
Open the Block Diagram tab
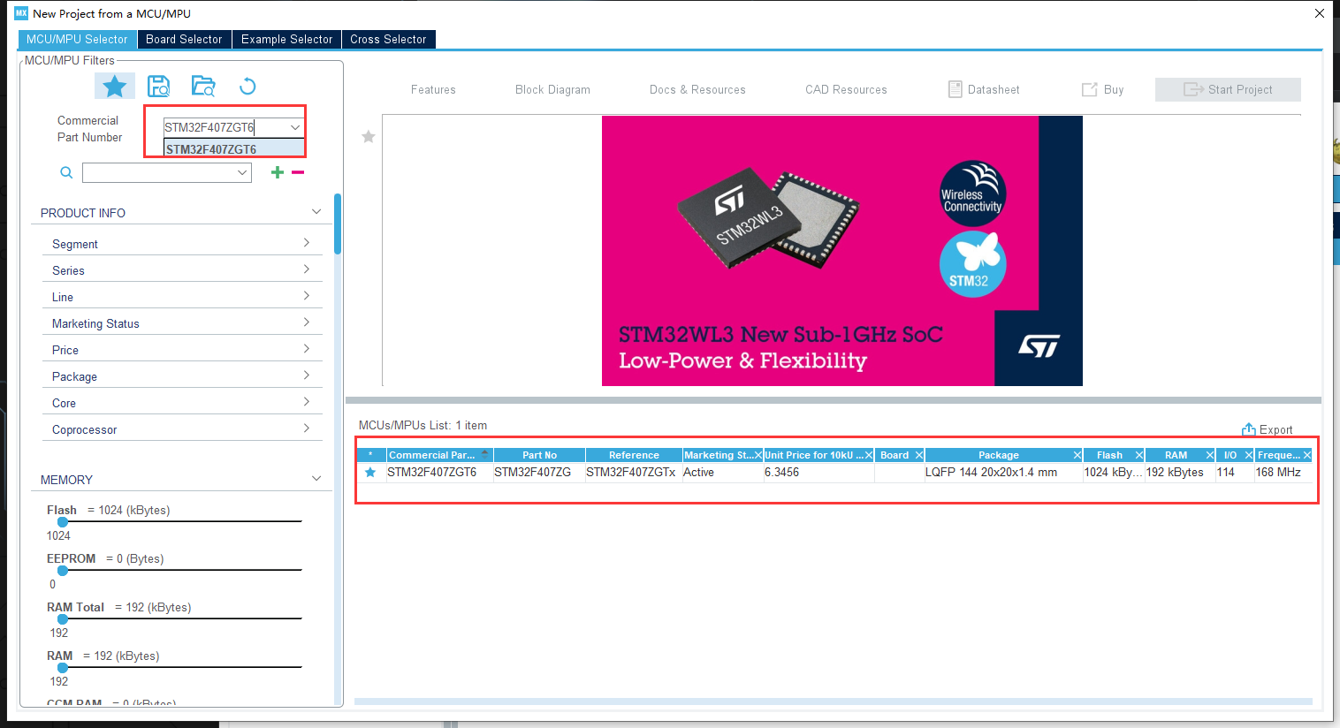(x=552, y=89)
